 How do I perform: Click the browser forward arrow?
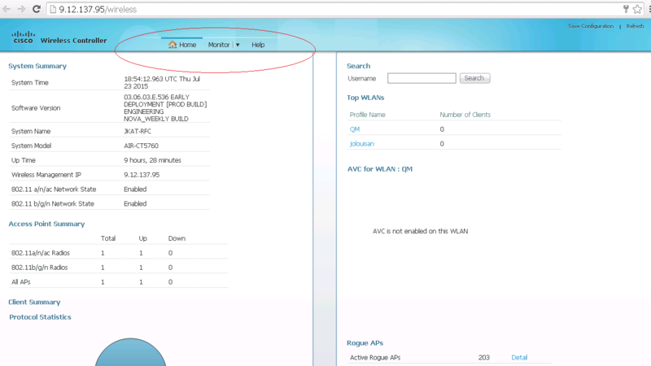pyautogui.click(x=21, y=9)
